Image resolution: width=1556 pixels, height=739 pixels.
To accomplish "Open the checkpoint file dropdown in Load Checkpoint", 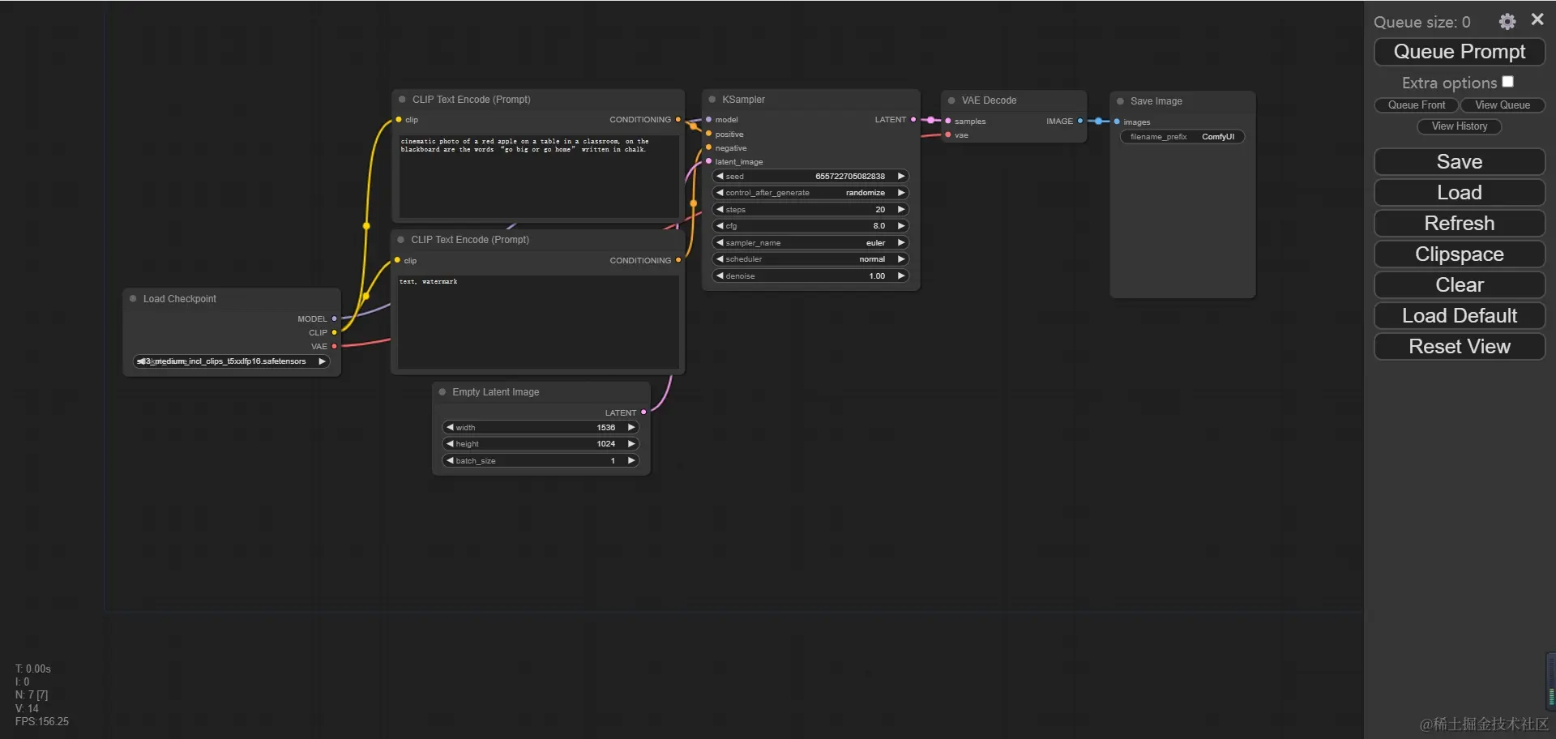I will click(x=231, y=361).
